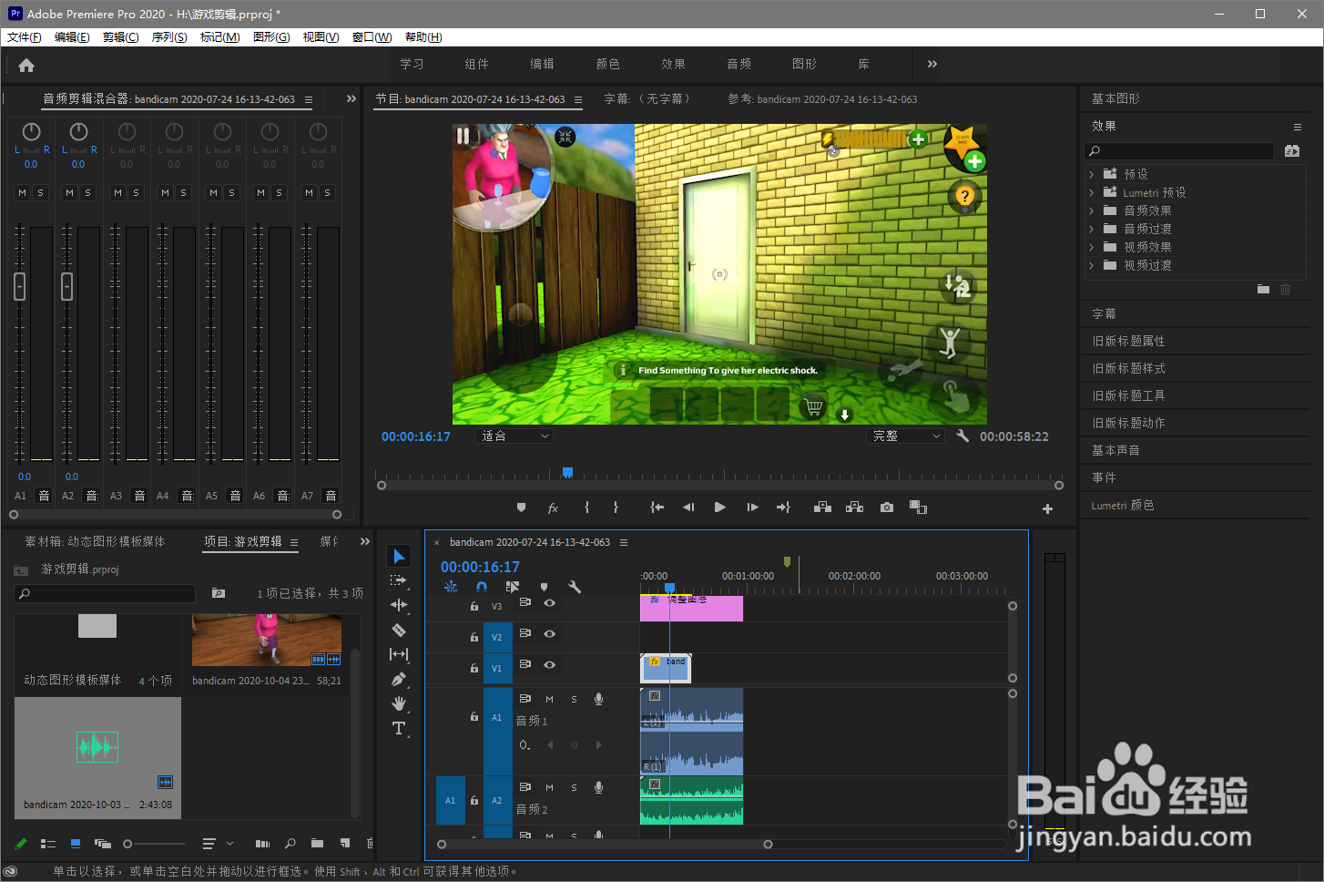Show more workspaces with the chevron
Image resolution: width=1324 pixels, height=882 pixels.
tap(932, 64)
